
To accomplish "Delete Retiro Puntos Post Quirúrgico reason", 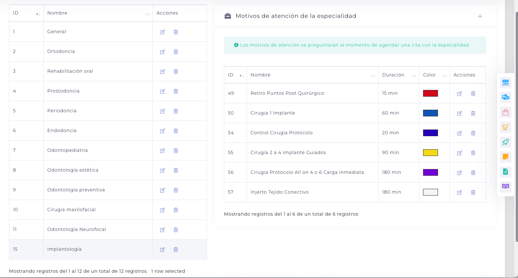I will coord(473,94).
